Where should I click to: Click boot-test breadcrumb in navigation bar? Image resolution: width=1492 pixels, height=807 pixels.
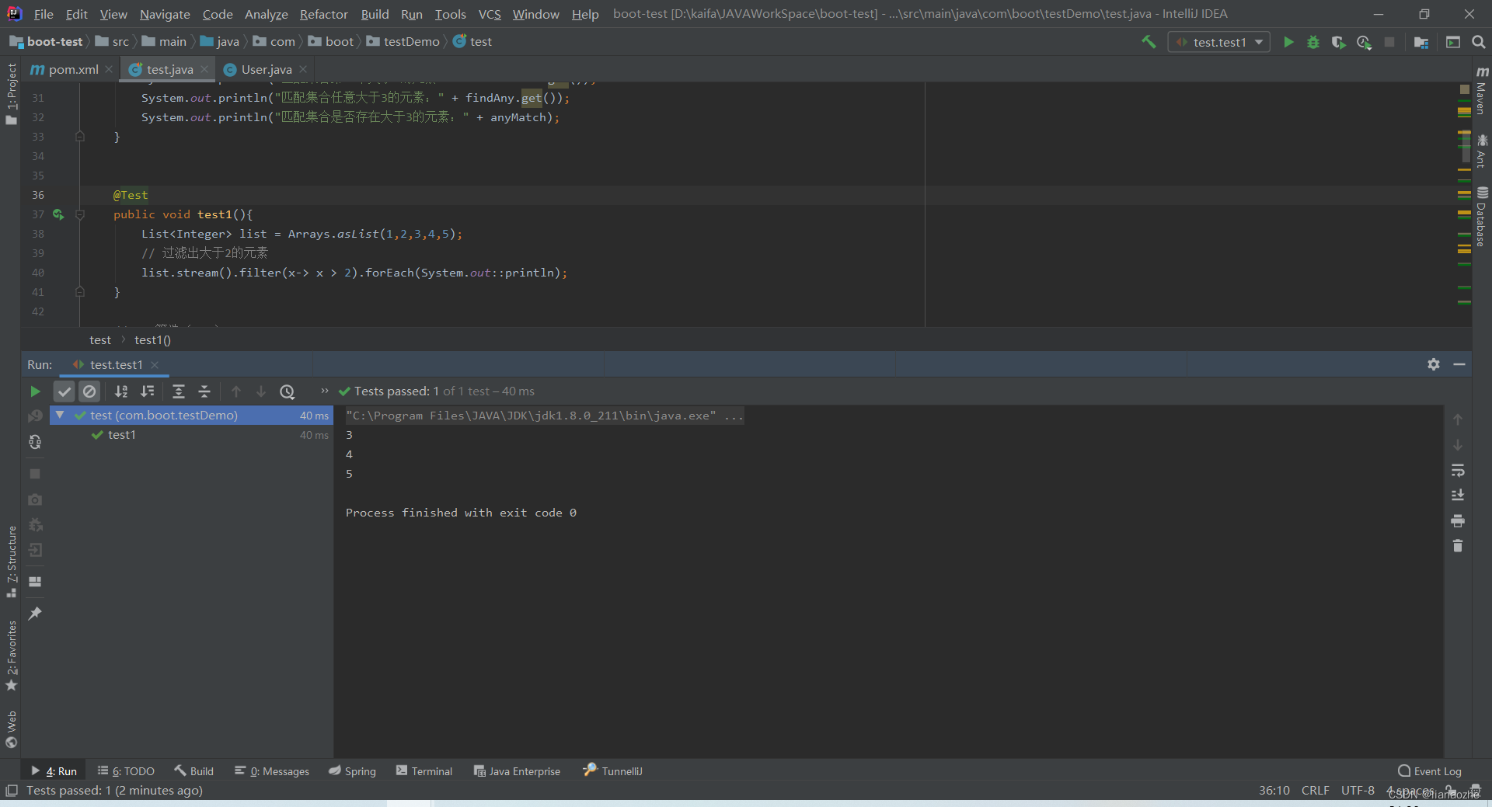[x=47, y=42]
